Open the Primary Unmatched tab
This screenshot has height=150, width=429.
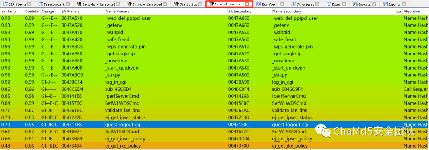click(x=147, y=4)
